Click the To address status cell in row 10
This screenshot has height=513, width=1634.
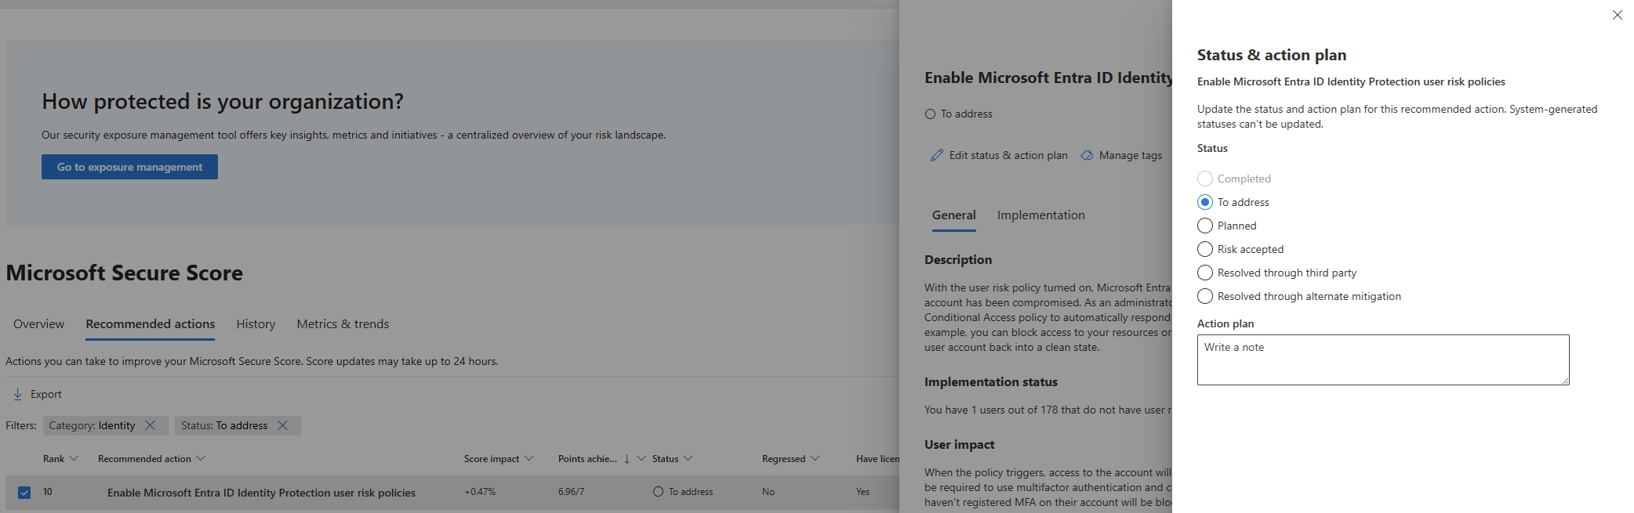click(x=683, y=492)
